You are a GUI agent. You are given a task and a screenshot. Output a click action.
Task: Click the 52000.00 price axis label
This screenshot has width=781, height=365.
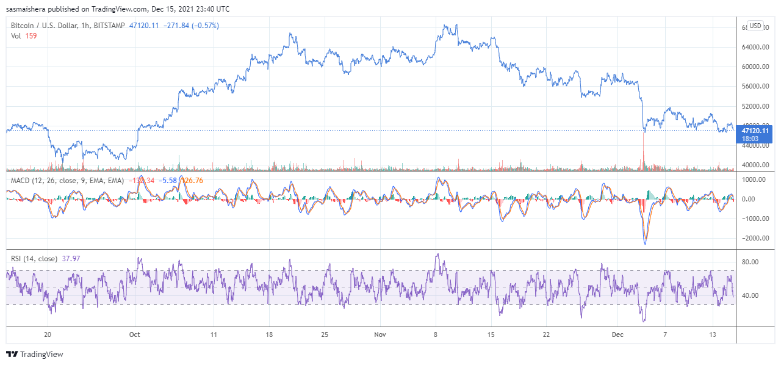tap(755, 106)
